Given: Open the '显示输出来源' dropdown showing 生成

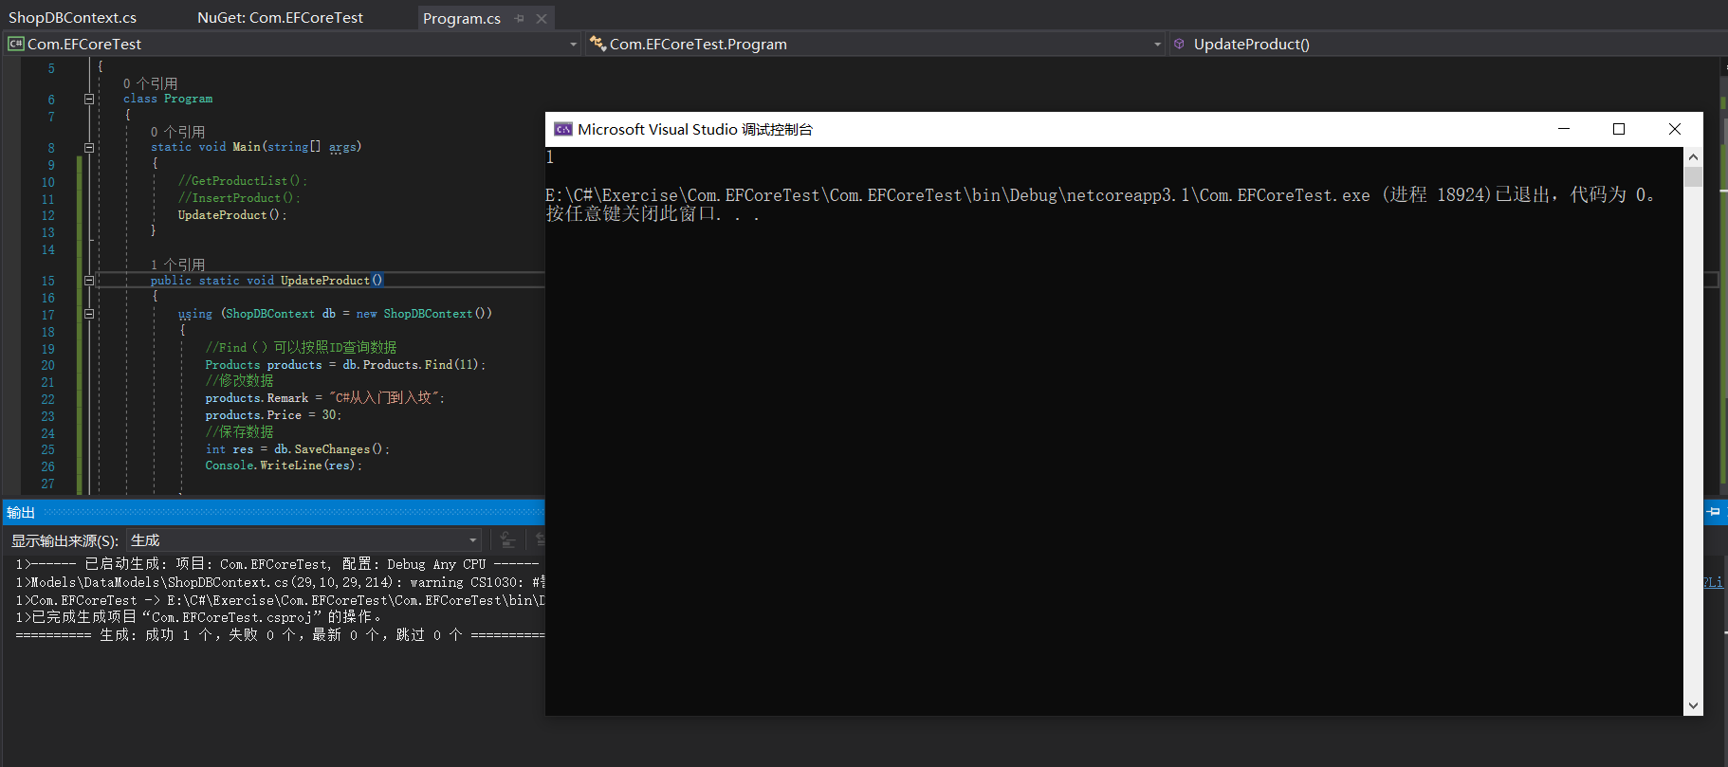Looking at the screenshot, I should [304, 540].
